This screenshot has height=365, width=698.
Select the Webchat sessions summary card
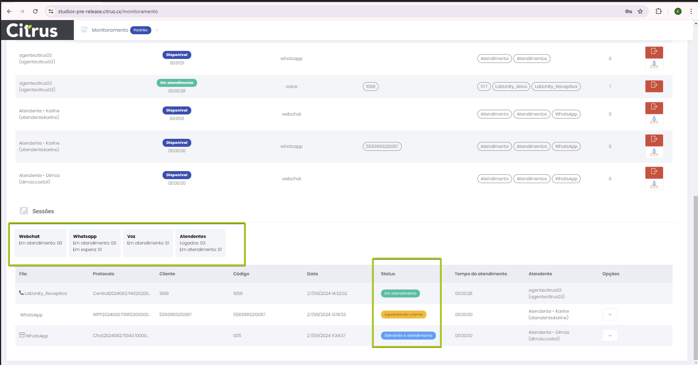[40, 243]
